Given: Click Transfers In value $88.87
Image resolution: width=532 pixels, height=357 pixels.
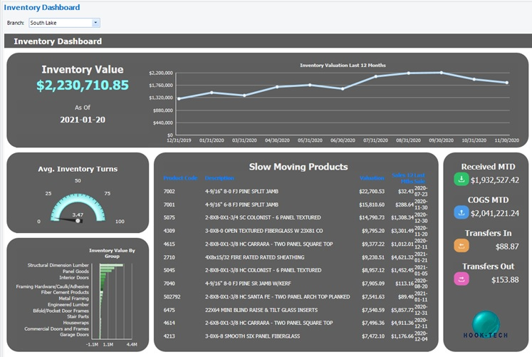Looking at the screenshot, I should tap(507, 247).
